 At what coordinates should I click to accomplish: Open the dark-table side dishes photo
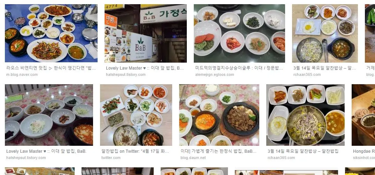pos(239,33)
